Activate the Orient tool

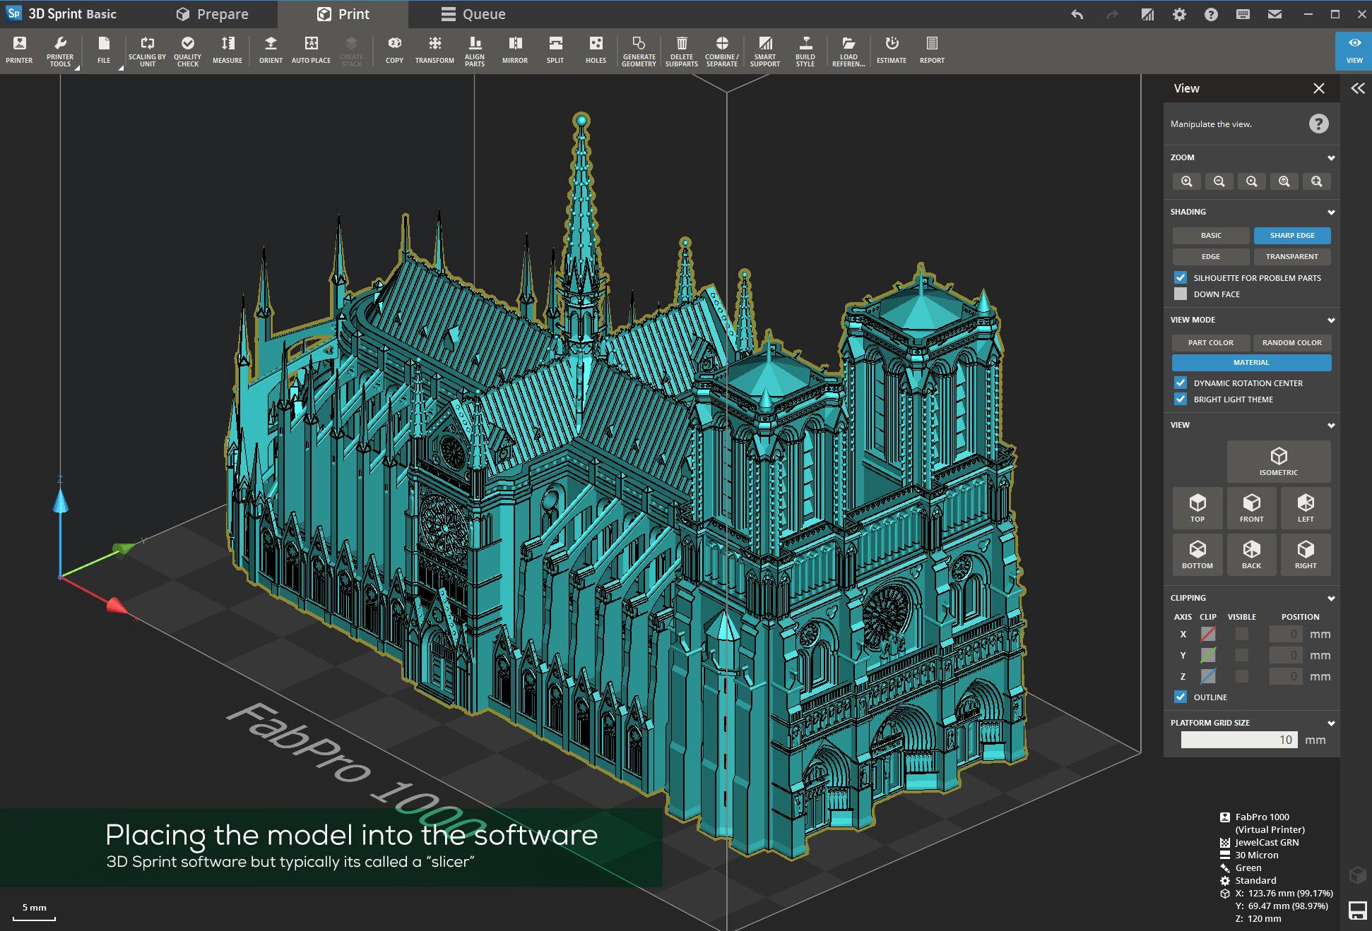click(x=271, y=50)
